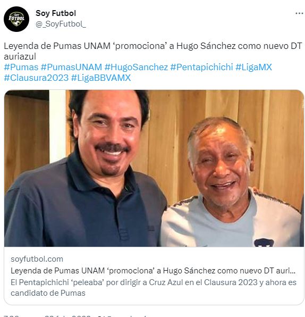The width and height of the screenshot is (305, 317).
Task: Click the tweet timestamp at the bottom
Action: click(x=47, y=316)
